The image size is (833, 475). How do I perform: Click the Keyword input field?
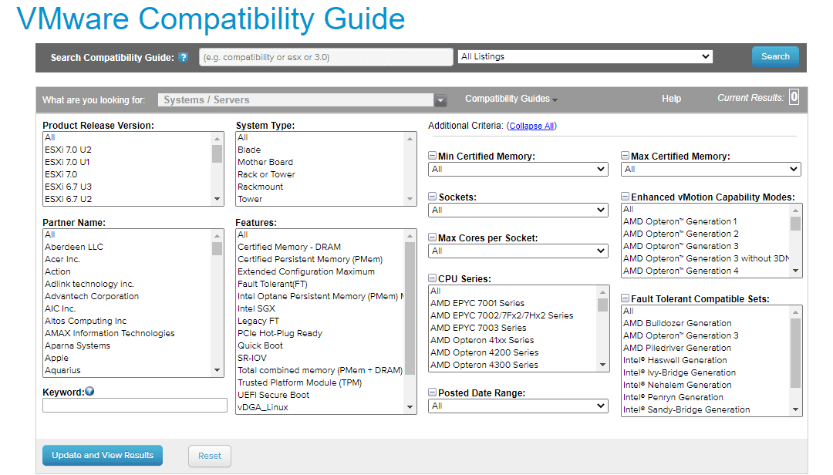pyautogui.click(x=135, y=406)
